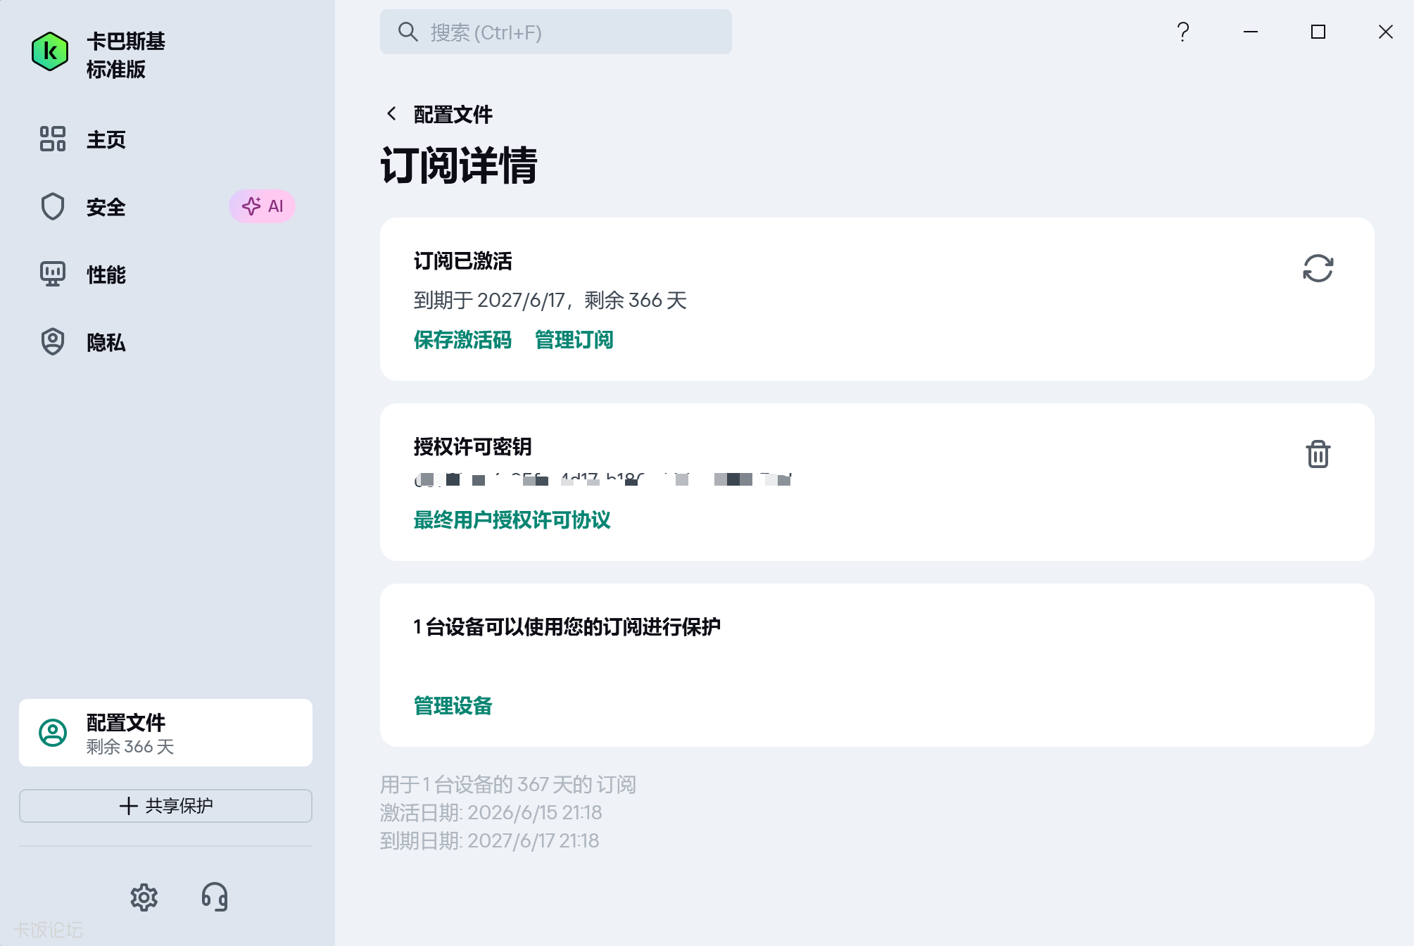1414x946 pixels.
Task: Open the 隐私 privacy section
Action: (x=106, y=342)
